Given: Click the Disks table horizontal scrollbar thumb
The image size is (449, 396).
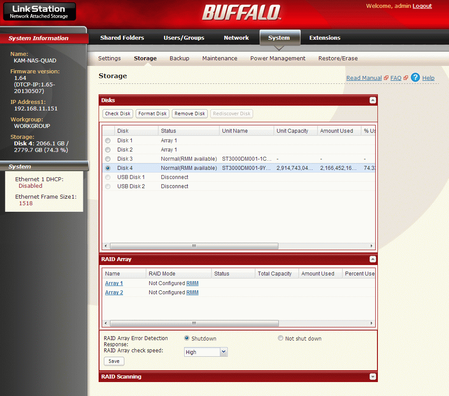Looking at the screenshot, I should coord(194,246).
